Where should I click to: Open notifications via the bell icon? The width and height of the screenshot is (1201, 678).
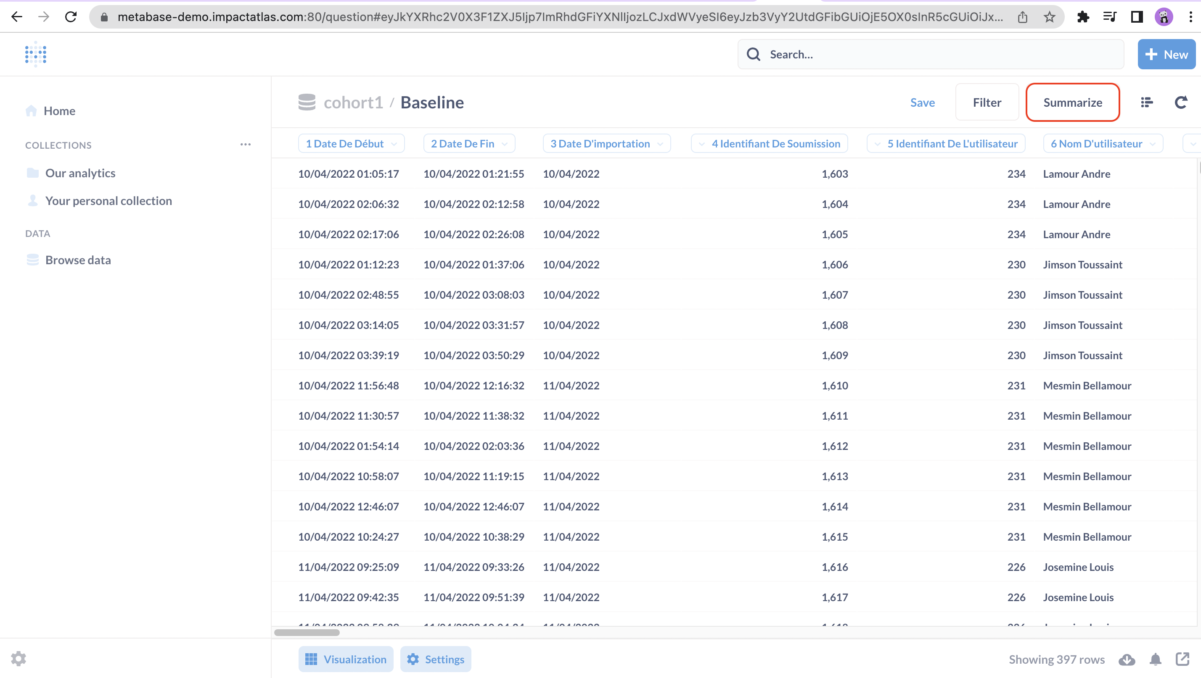[x=1155, y=659]
